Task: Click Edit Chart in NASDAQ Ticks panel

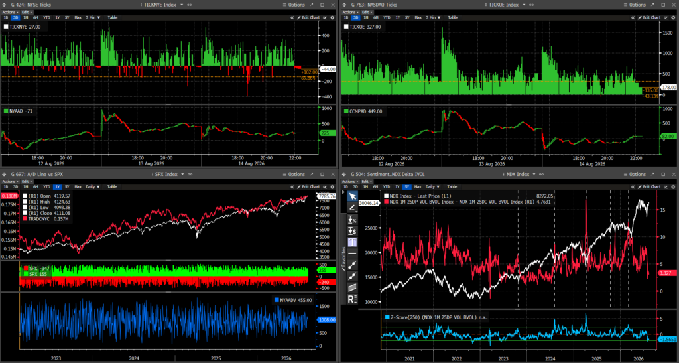Action: pos(649,18)
